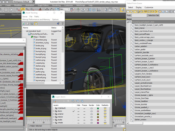This screenshot has height=131, width=175.
Task: Click the Mirror tool icon in main toolbar
Action: (x=89, y=9)
